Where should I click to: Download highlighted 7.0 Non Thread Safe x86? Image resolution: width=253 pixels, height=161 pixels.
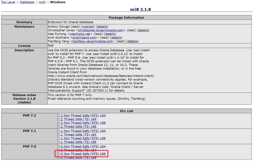[82, 154]
